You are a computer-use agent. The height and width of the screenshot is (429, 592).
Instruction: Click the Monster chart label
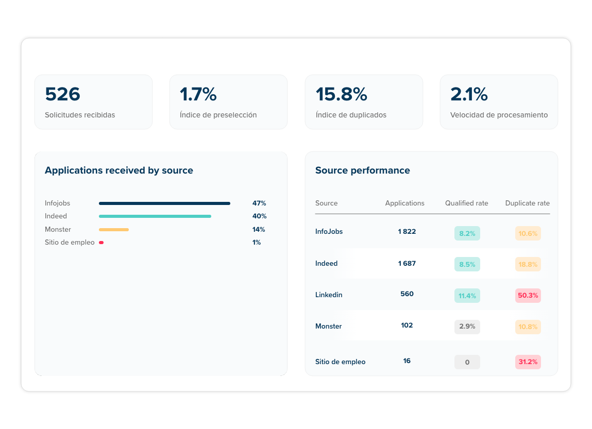point(58,229)
